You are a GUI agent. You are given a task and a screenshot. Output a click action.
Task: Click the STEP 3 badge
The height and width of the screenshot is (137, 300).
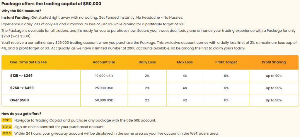(x=6, y=134)
